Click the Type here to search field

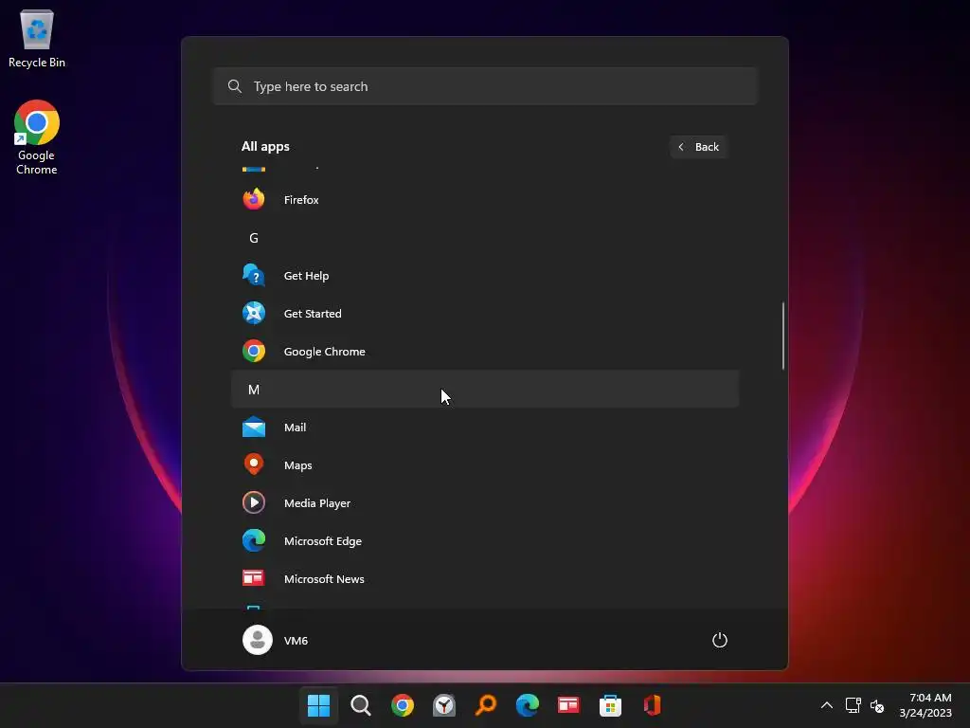pos(485,86)
